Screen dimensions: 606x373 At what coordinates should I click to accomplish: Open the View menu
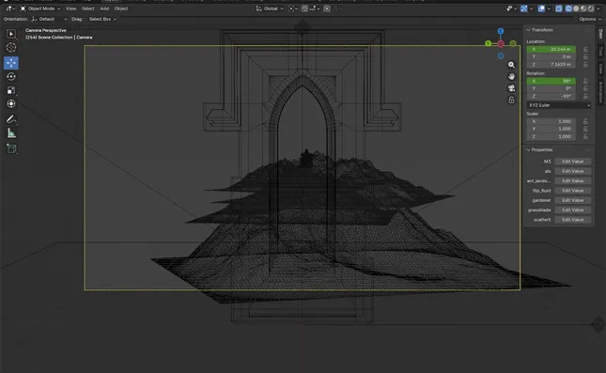coord(70,8)
